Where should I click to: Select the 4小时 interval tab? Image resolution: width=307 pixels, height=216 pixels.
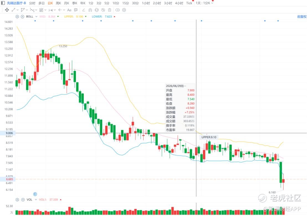click(179, 3)
